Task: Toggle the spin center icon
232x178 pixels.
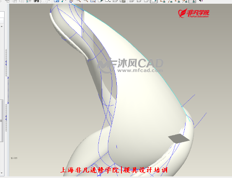Action: pyautogui.click(x=71, y=1)
